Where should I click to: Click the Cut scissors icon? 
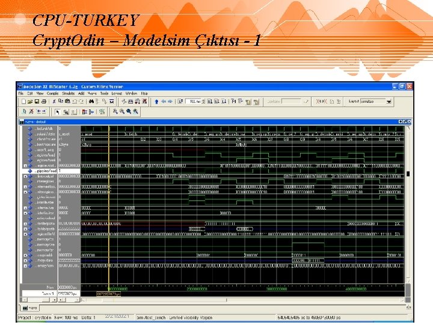54,102
